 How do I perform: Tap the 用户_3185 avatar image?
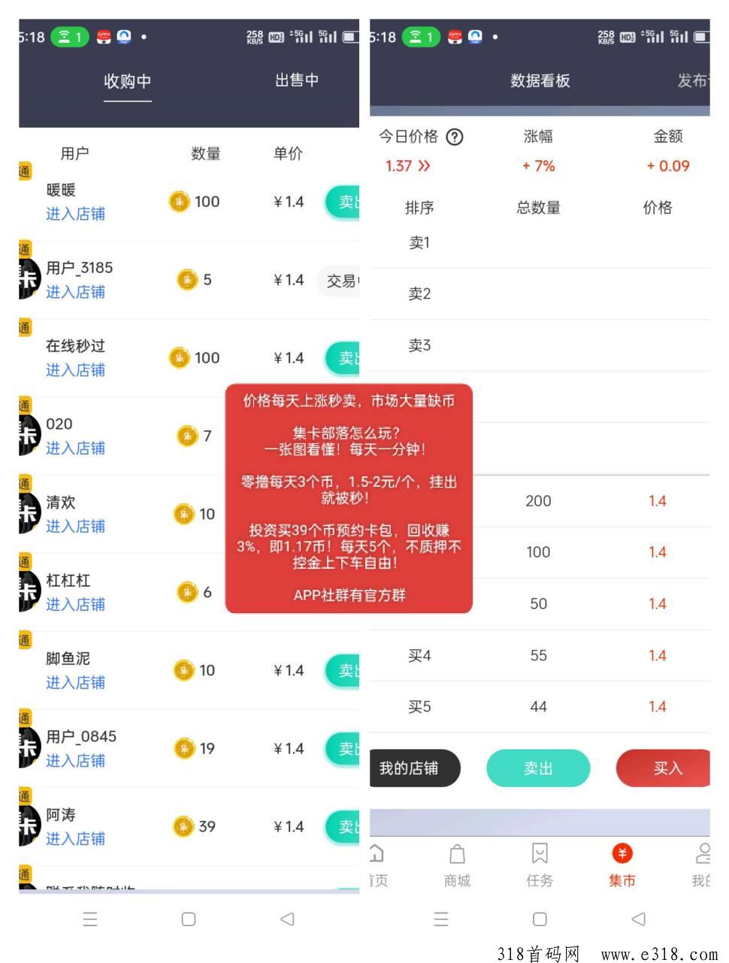(29, 279)
